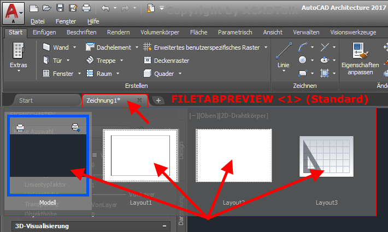Expand the Raum dropdown arrow
Screen dimensions: 388x232
click(x=118, y=73)
